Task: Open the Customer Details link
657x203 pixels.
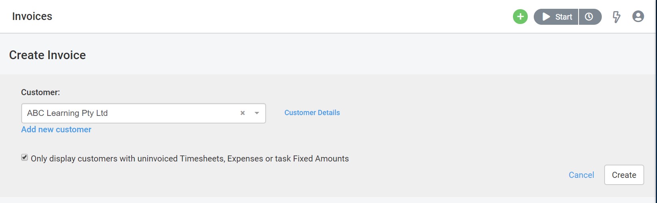Action: point(312,113)
